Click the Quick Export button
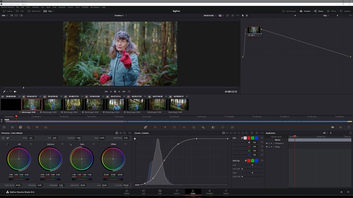Image resolution: width=353 pixels, height=198 pixels. point(290,11)
